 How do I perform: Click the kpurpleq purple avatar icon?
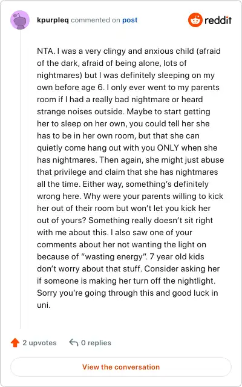[x=20, y=20]
